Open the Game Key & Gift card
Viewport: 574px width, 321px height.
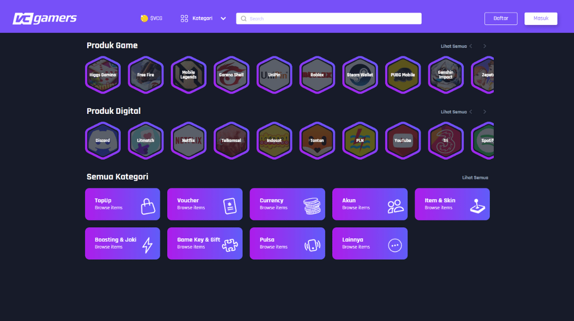click(205, 243)
